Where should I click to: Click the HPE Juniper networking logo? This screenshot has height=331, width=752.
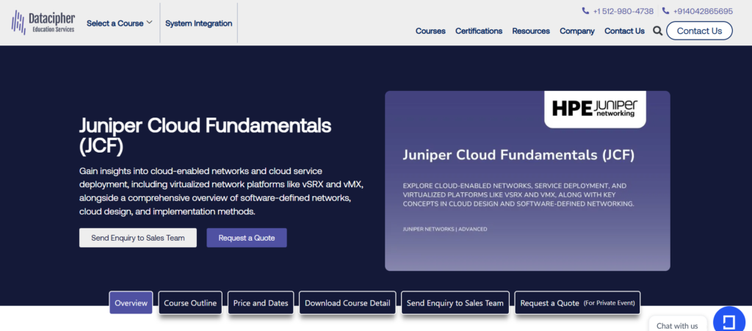(595, 109)
